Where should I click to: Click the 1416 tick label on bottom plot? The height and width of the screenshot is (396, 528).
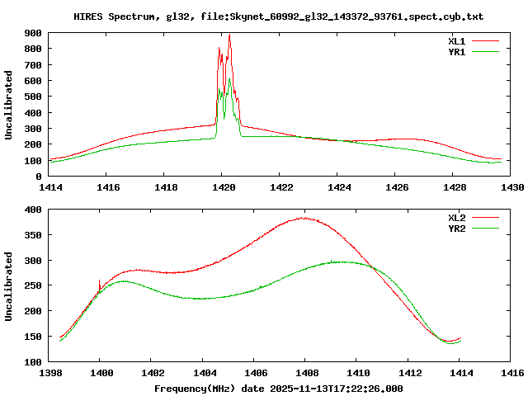[x=512, y=373]
